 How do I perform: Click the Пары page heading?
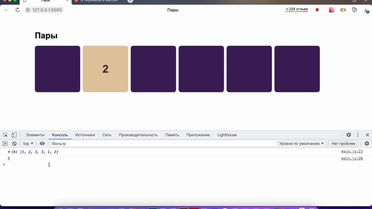(x=46, y=35)
